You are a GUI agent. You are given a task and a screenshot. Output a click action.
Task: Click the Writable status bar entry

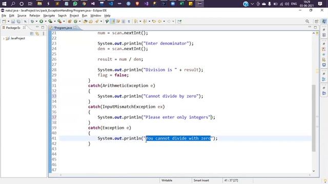(x=167, y=180)
